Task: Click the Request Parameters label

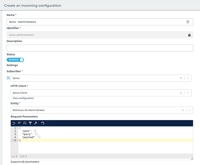Action: pos(24,116)
